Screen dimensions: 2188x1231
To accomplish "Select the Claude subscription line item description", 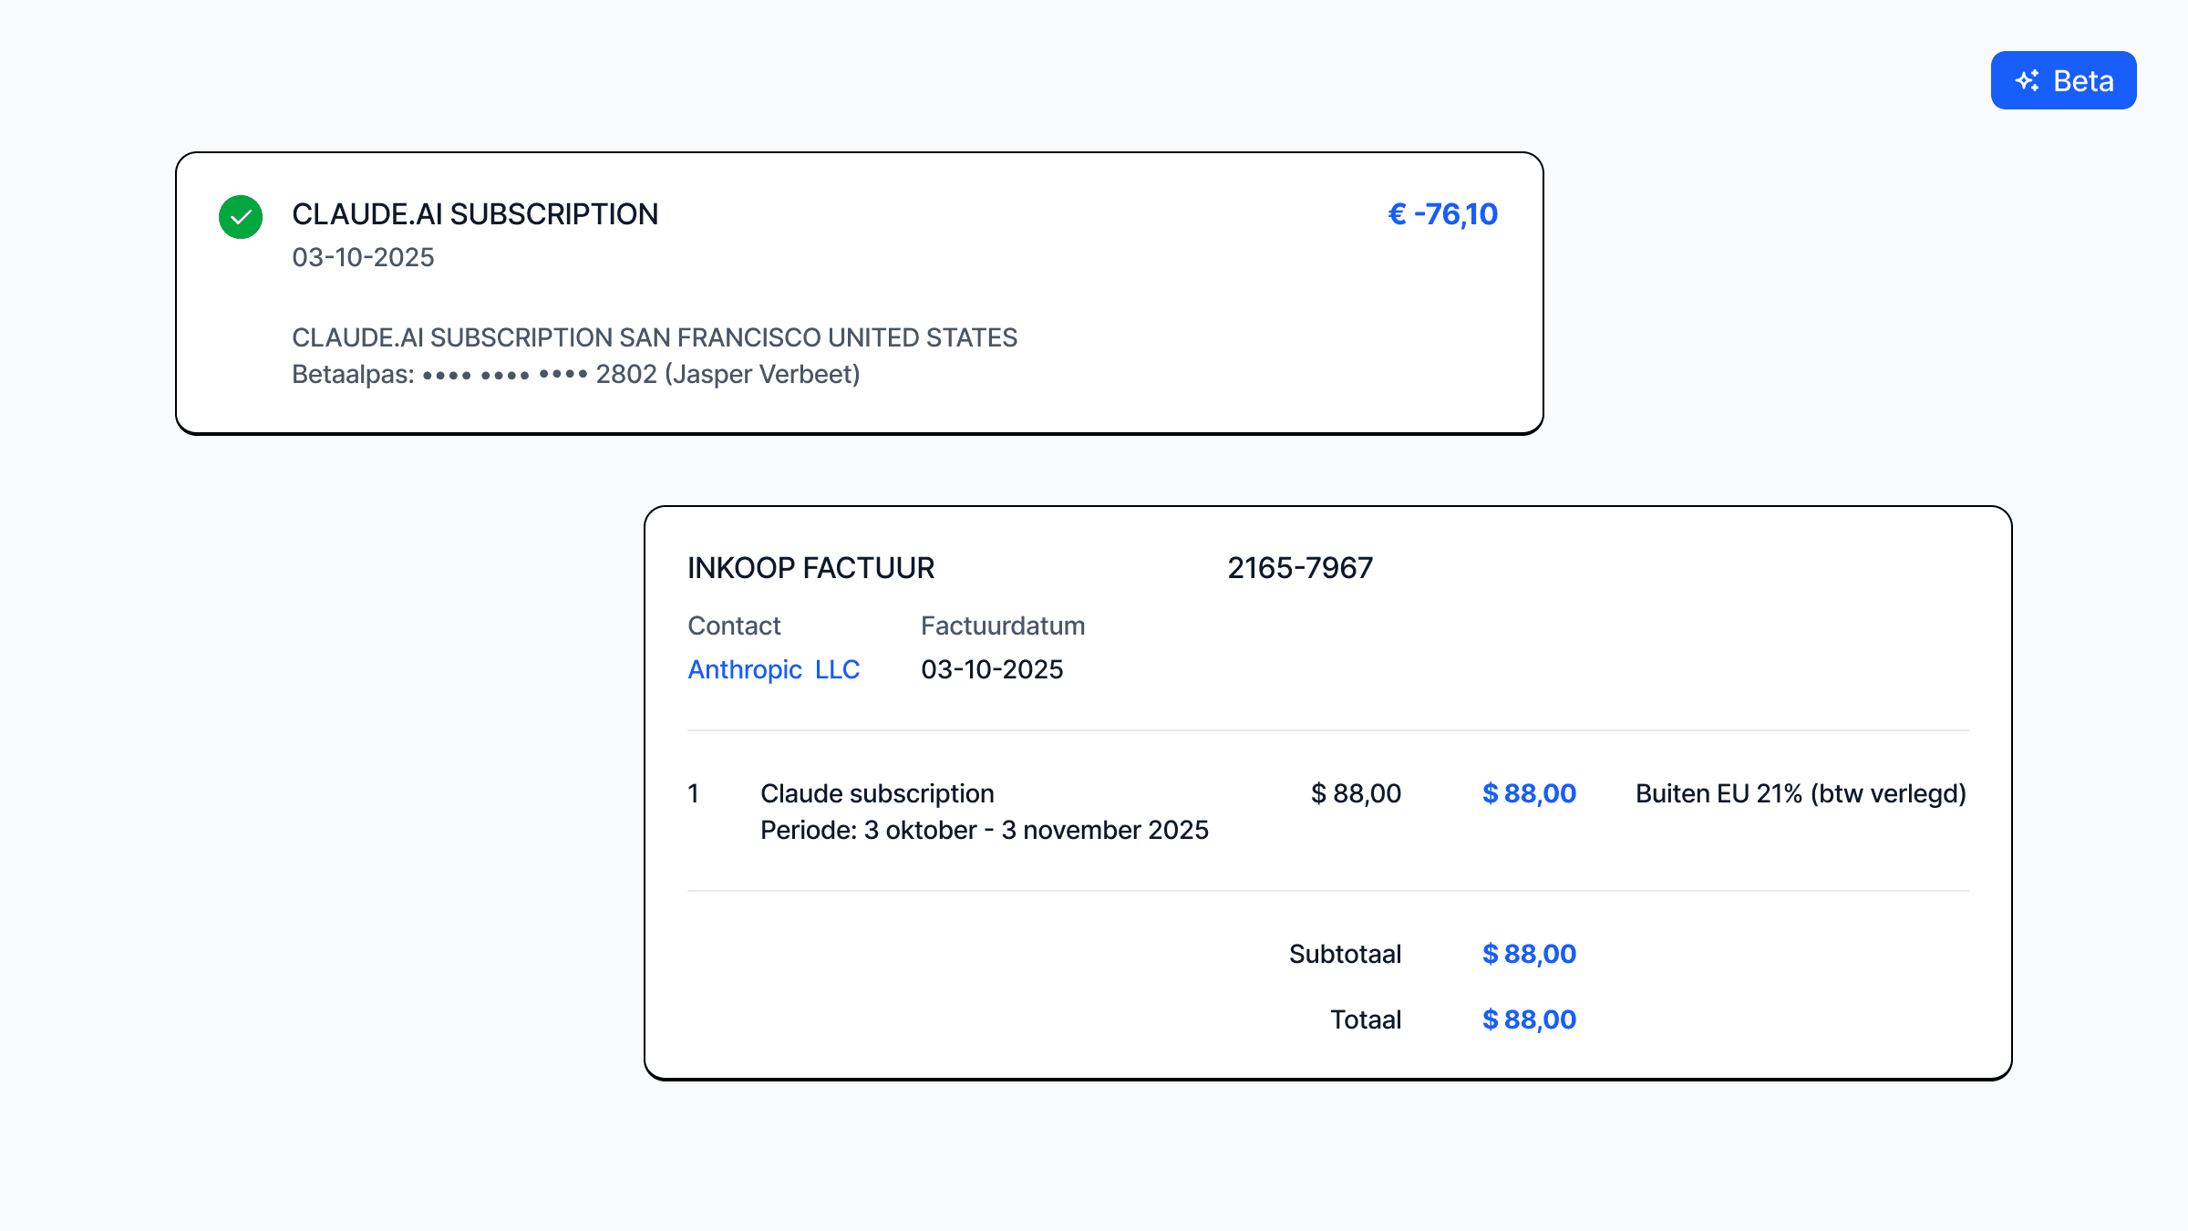I will [877, 793].
